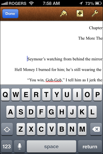Tap the W key
Image resolution: width=103 pixels, height=154 pixels.
pos(16,95)
